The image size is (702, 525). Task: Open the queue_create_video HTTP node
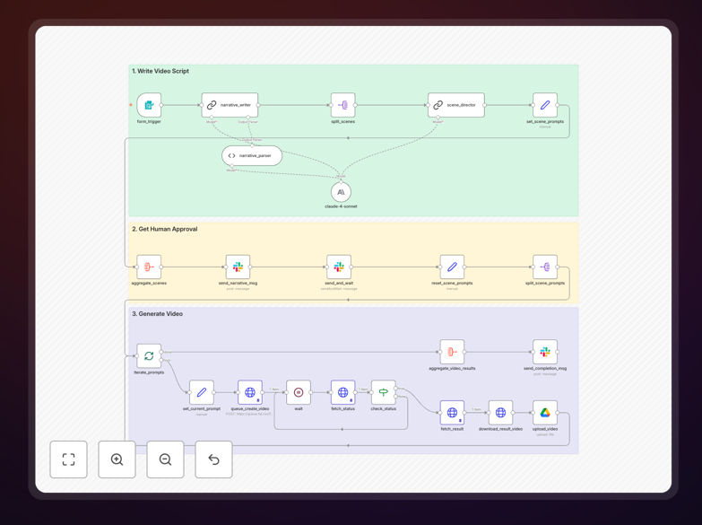(250, 392)
